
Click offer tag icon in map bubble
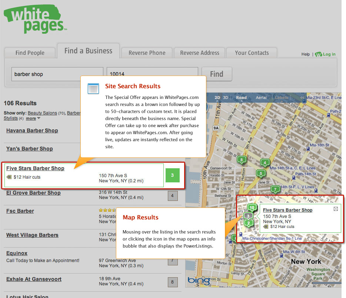click(x=266, y=226)
